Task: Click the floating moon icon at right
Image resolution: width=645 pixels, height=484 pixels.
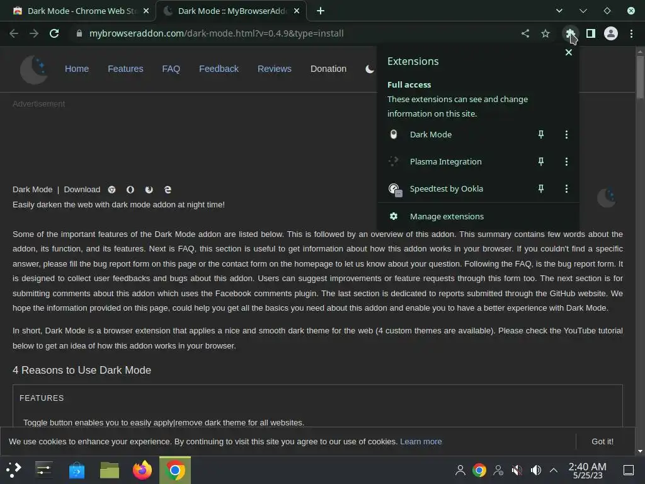Action: (607, 198)
